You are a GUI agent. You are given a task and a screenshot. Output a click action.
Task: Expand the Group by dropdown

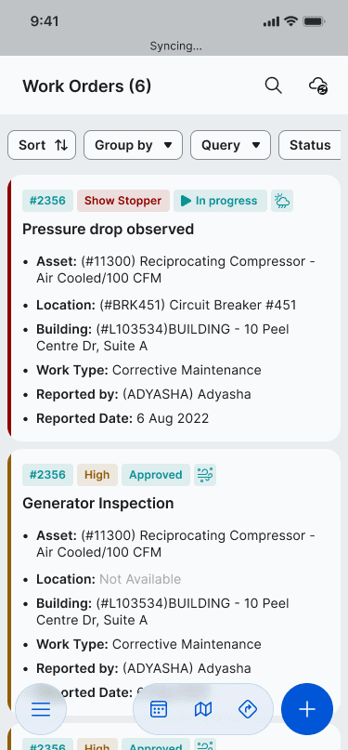pyautogui.click(x=134, y=145)
